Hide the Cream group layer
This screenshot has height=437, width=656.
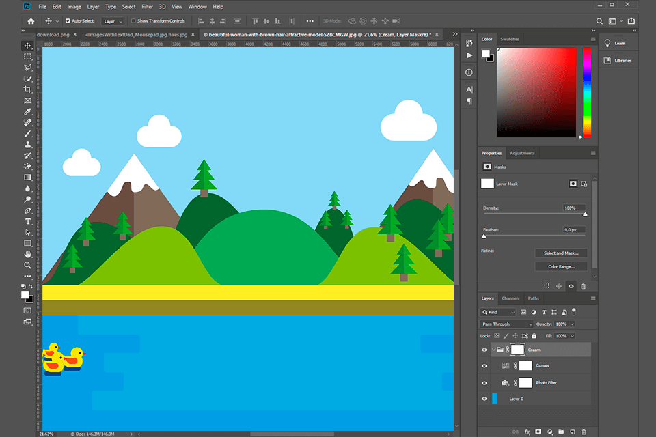click(x=484, y=350)
